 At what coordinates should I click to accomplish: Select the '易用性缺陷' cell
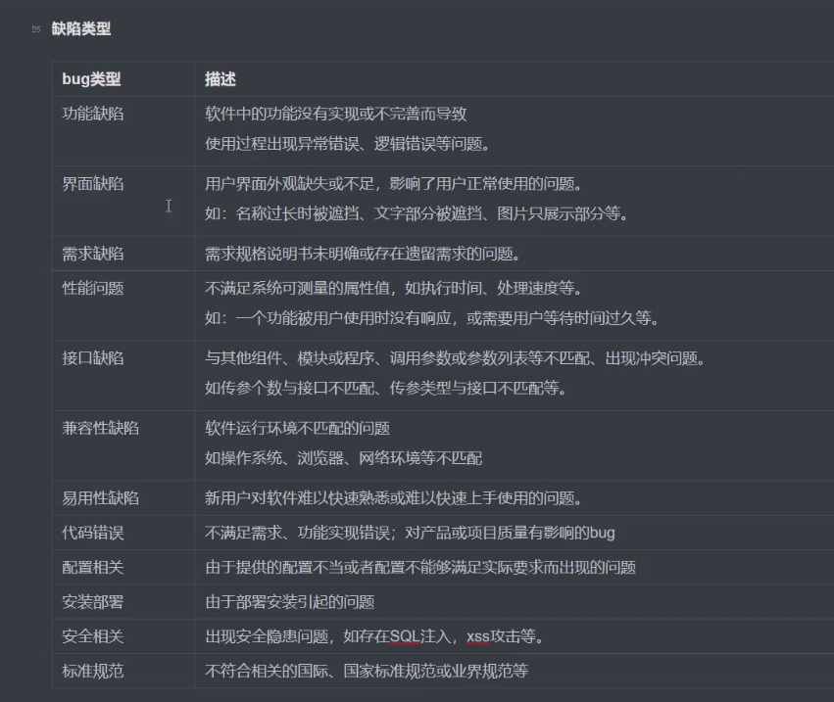tap(123, 498)
